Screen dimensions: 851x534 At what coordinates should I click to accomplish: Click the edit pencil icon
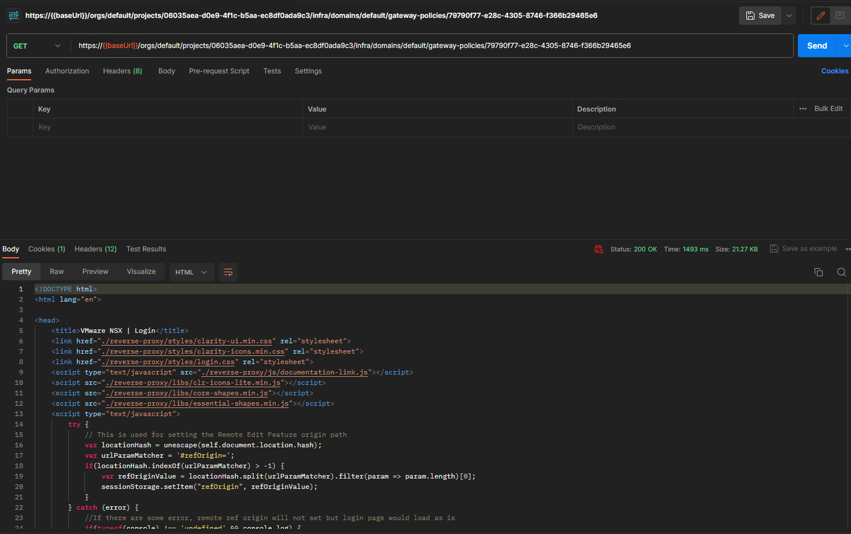point(820,16)
